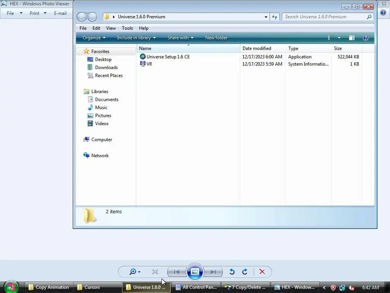
Task: Switch to 7 Copy/Delete taskbar item
Action: [x=245, y=287]
